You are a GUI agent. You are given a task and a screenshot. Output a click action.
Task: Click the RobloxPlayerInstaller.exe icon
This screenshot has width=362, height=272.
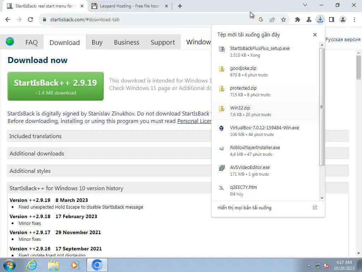point(222,148)
